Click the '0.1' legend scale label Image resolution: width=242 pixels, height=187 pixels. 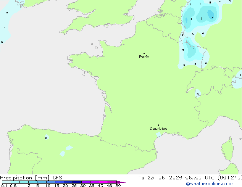pyautogui.click(x=4, y=185)
